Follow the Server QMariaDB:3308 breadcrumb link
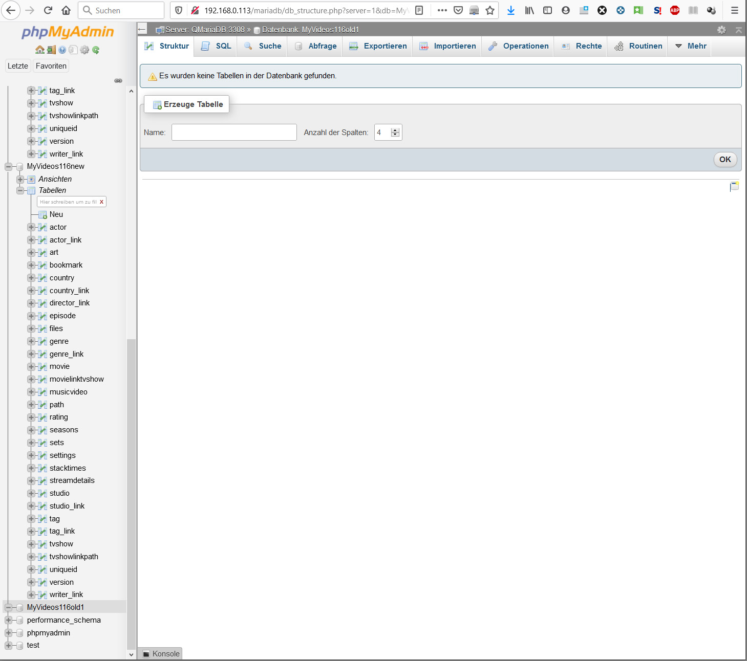This screenshot has width=747, height=661. click(205, 30)
